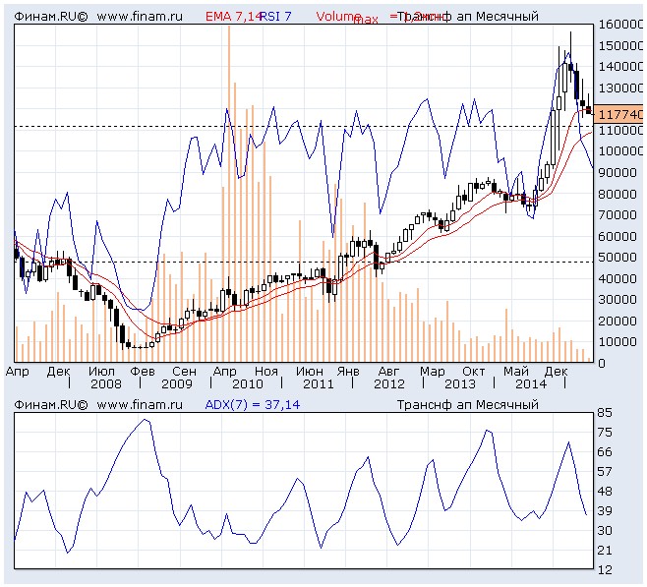Click the 2010 year label on time axis

tap(248, 384)
